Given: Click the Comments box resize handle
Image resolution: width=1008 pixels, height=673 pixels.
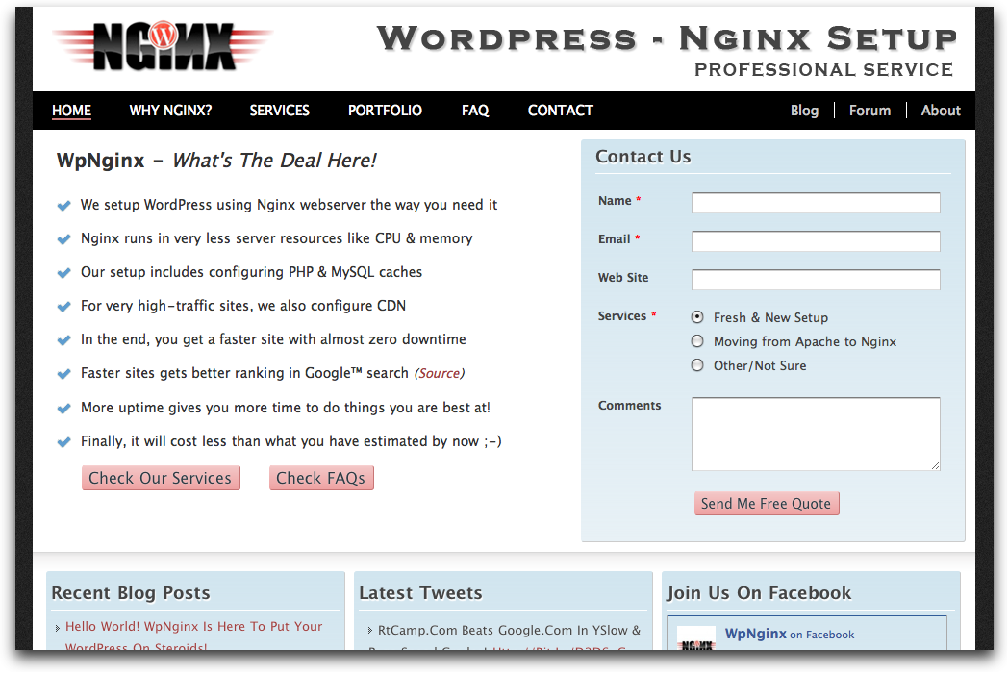Looking at the screenshot, I should [x=935, y=466].
